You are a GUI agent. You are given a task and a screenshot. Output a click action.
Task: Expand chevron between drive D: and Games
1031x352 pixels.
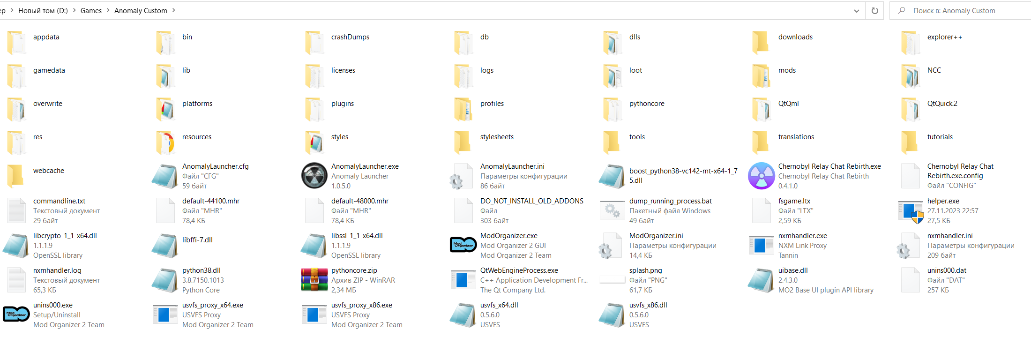(x=74, y=10)
